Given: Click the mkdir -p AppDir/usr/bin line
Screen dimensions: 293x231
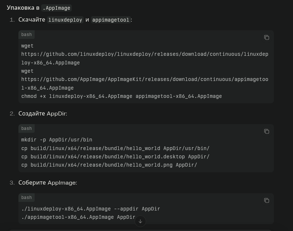Looking at the screenshot, I should point(57,140).
